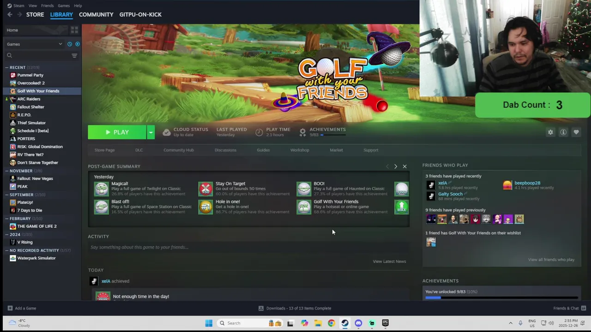
Task: Navigate back with the left arrow
Action: [x=10, y=14]
